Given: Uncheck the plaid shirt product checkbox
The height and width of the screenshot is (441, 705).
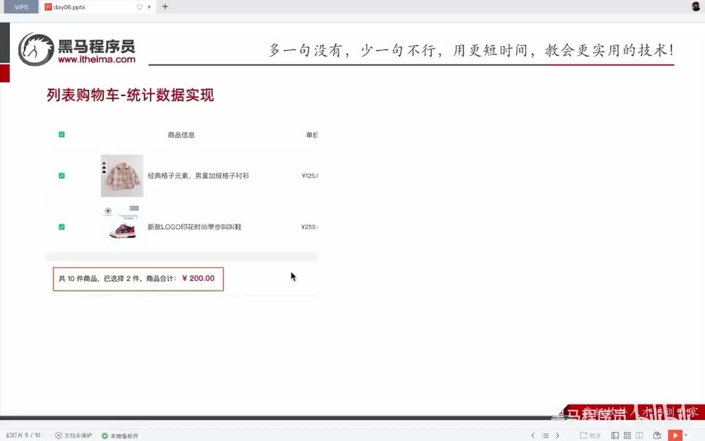Looking at the screenshot, I should (62, 176).
